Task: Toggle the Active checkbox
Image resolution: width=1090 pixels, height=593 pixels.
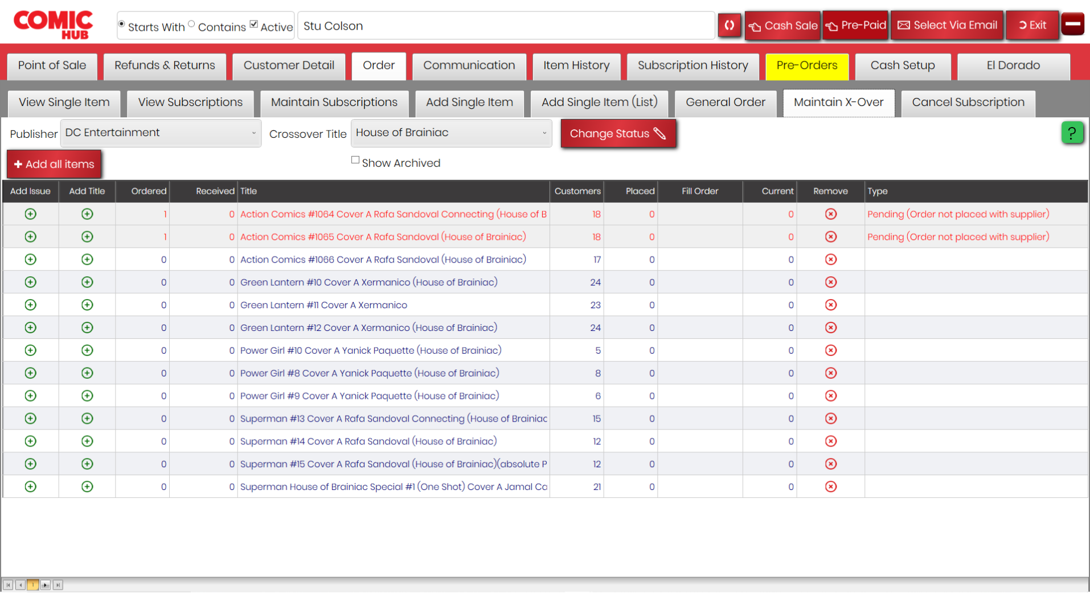Action: click(254, 24)
